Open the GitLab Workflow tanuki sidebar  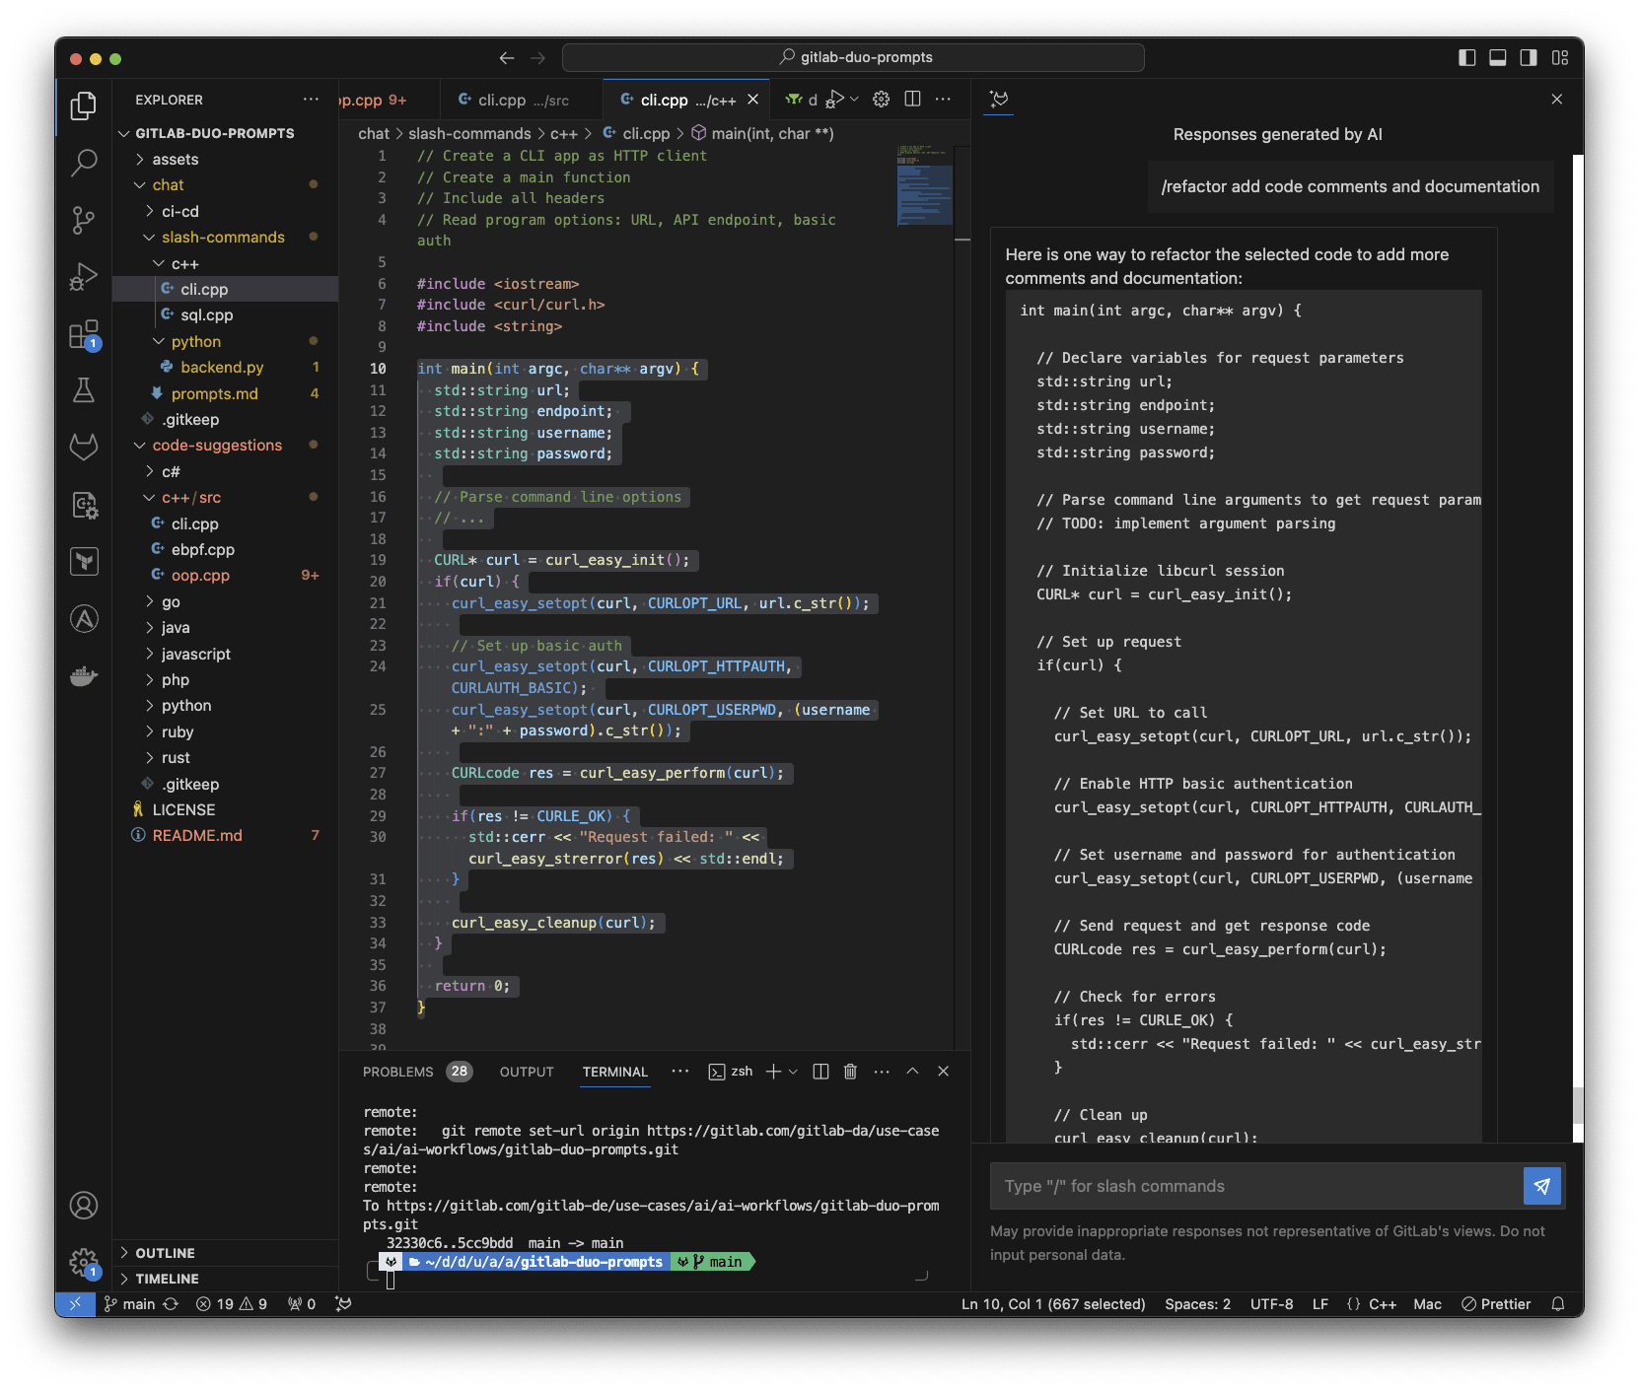(84, 447)
